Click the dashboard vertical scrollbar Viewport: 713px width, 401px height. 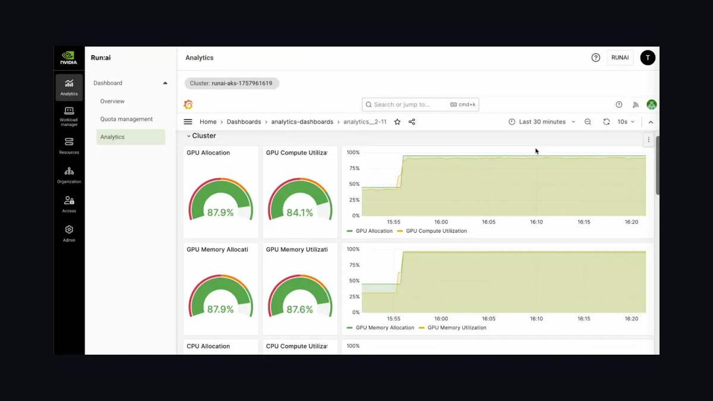click(x=657, y=165)
